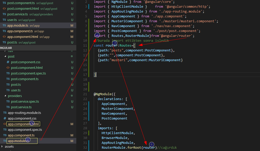Click '@NgModule' decorator on line 21
This screenshot has height=151, width=260.
tap(103, 94)
